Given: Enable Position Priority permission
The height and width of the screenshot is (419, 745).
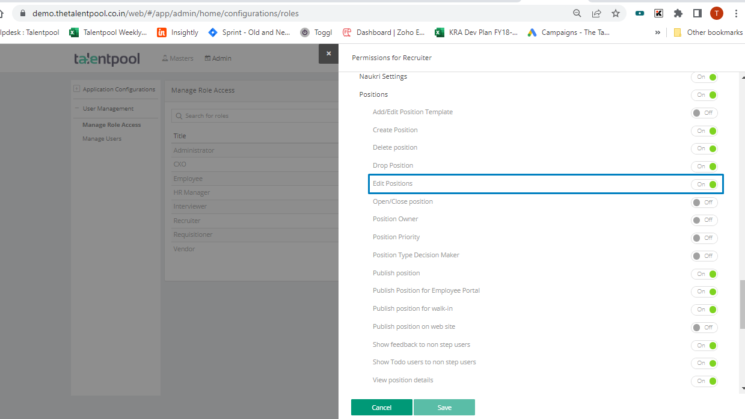Looking at the screenshot, I should [x=704, y=237].
